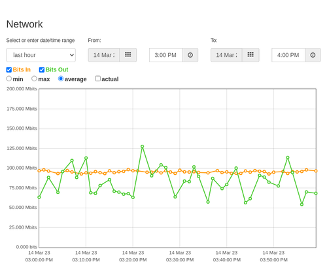The image size is (327, 264).
Task: Click the Network heading
Action: click(x=24, y=24)
